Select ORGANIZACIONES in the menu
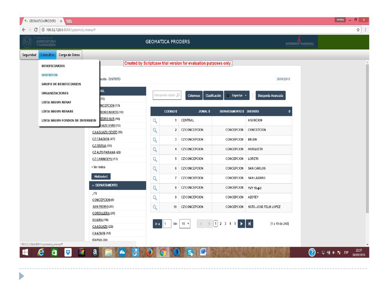This screenshot has width=386, height=290. (55, 93)
